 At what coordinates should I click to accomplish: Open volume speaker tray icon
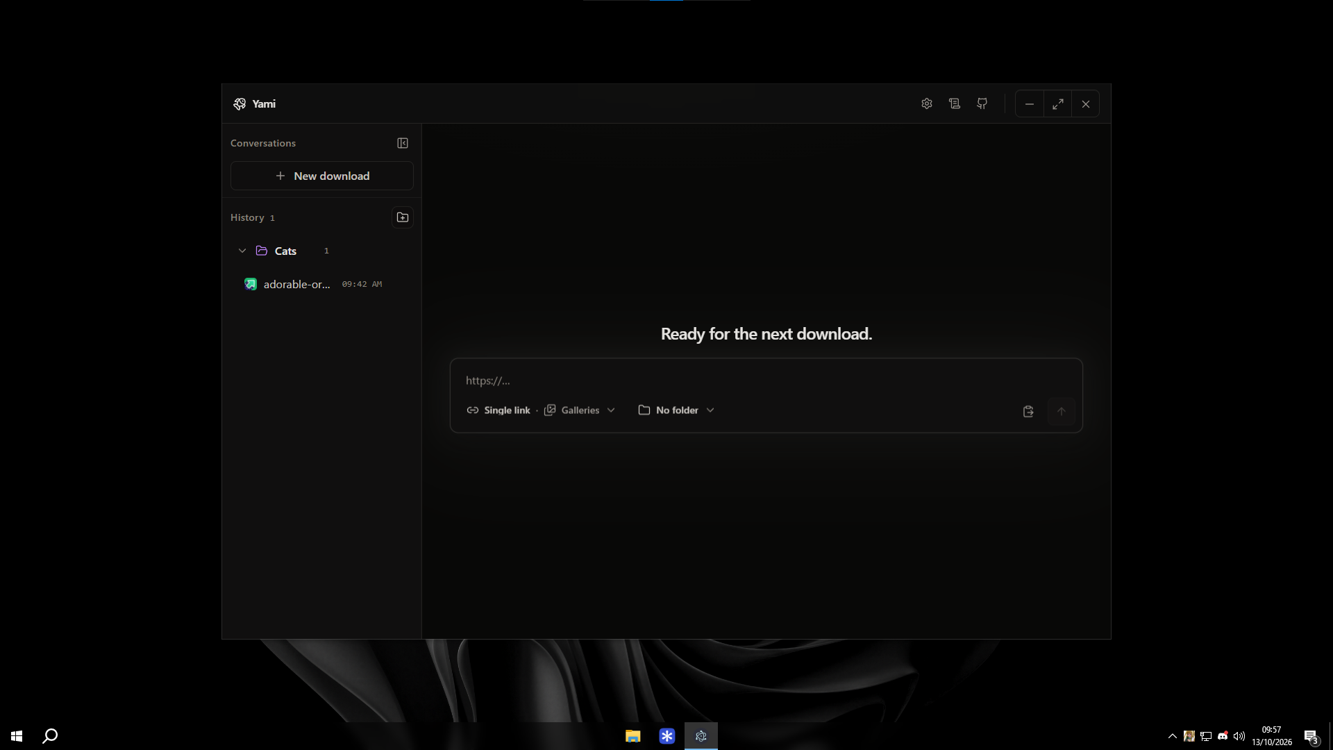[1239, 736]
